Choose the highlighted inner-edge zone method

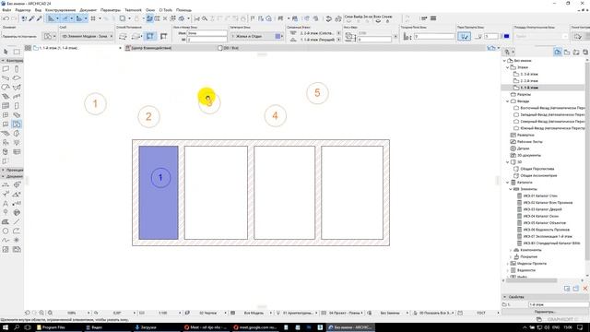pyautogui.click(x=150, y=37)
